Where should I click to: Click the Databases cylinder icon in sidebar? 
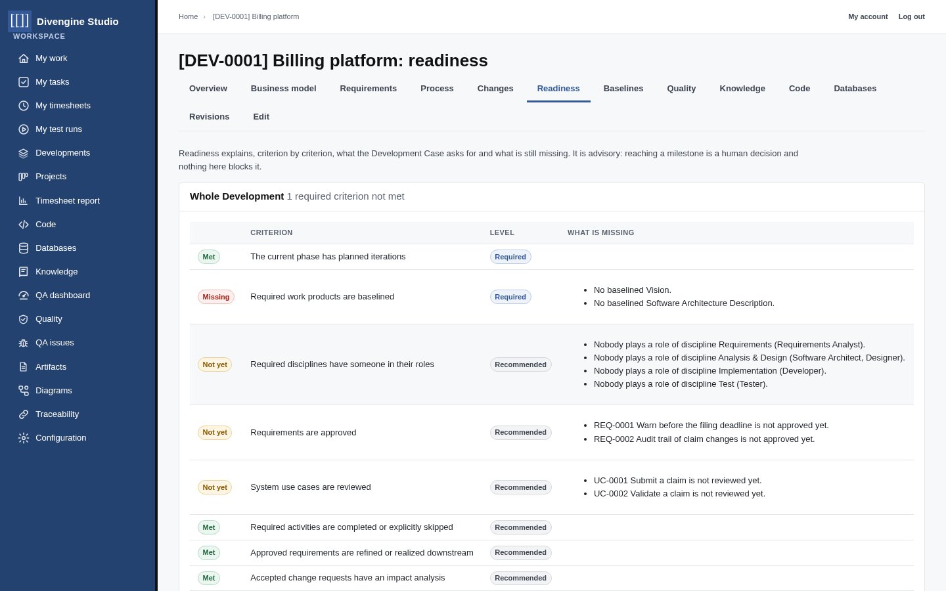click(x=24, y=248)
